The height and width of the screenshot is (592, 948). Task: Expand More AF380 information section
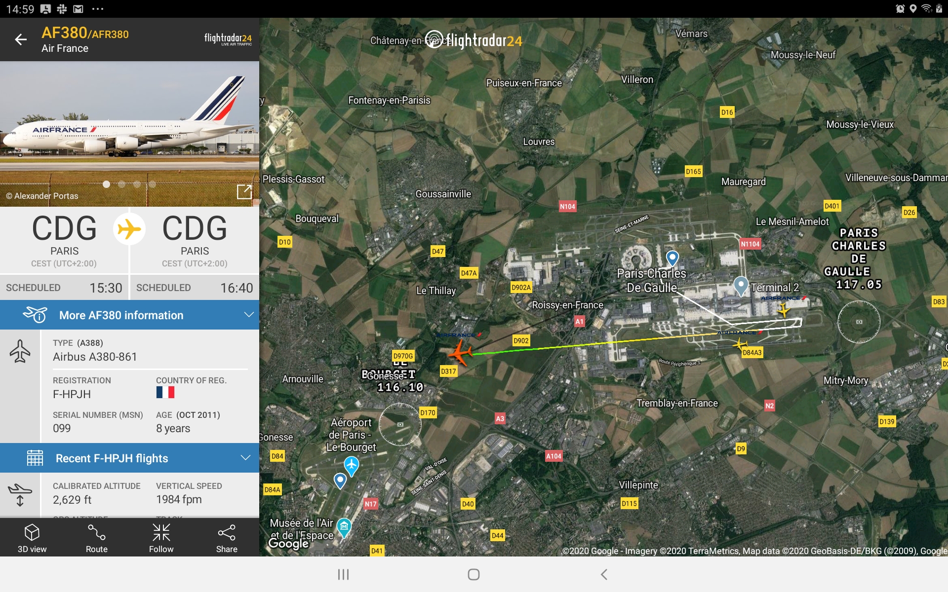pyautogui.click(x=129, y=315)
